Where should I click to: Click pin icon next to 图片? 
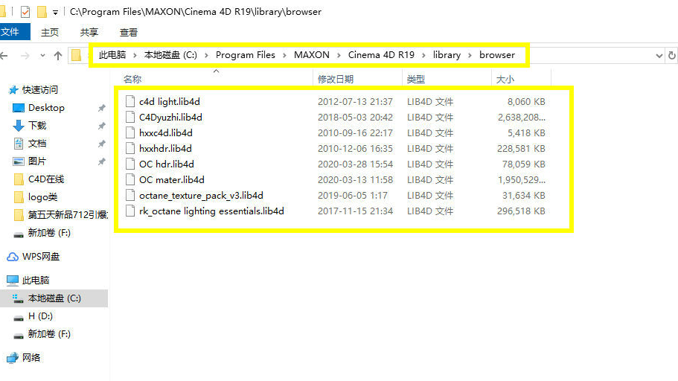tap(102, 161)
